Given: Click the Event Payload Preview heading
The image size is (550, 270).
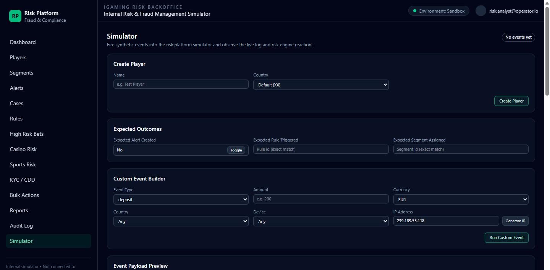Looking at the screenshot, I should (141, 266).
